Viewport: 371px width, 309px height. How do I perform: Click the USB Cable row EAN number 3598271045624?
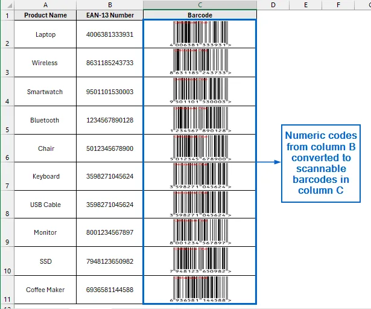(x=110, y=205)
